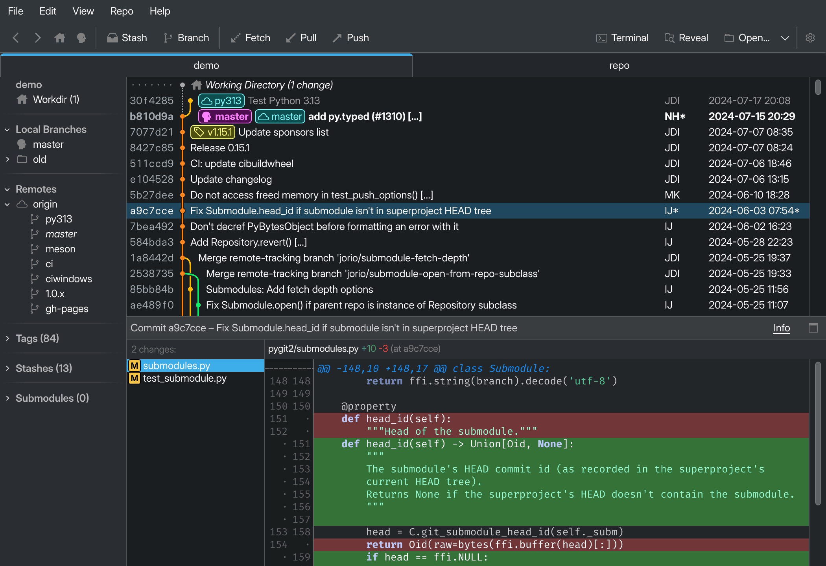Select submodules.py in the changed files list
Screen dimensions: 826x566
click(195, 366)
